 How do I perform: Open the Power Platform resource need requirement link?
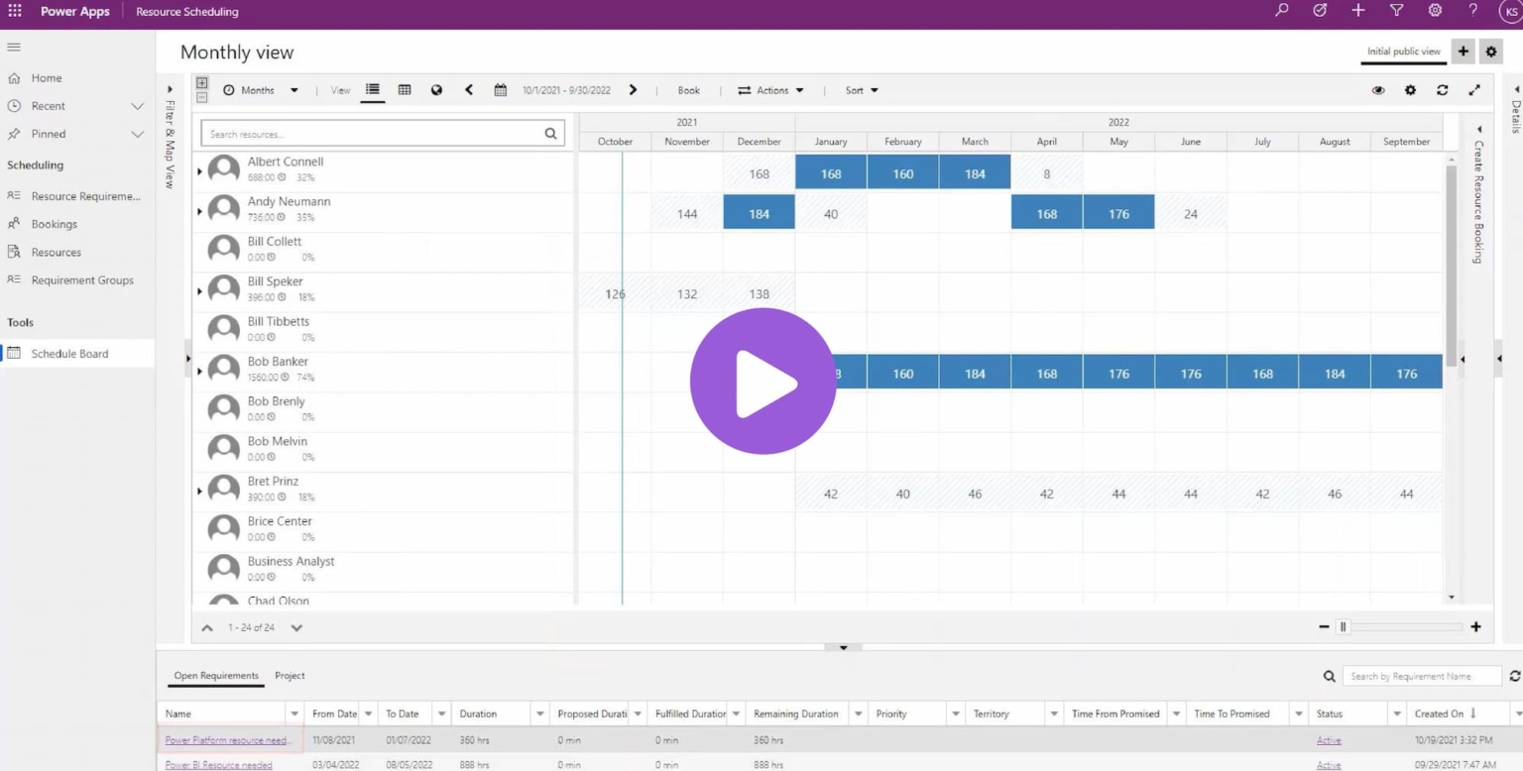(229, 740)
